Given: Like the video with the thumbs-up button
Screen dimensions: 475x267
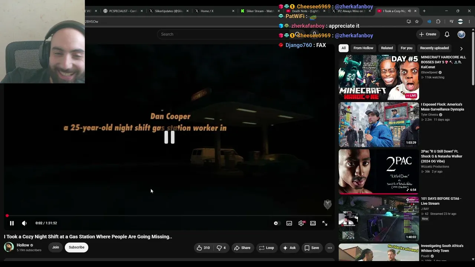Looking at the screenshot, I should tap(203, 248).
